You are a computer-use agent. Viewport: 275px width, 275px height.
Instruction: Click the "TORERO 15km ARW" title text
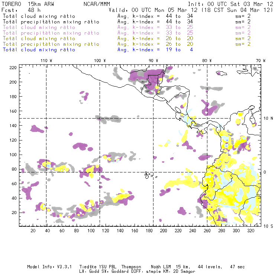pos(28,4)
